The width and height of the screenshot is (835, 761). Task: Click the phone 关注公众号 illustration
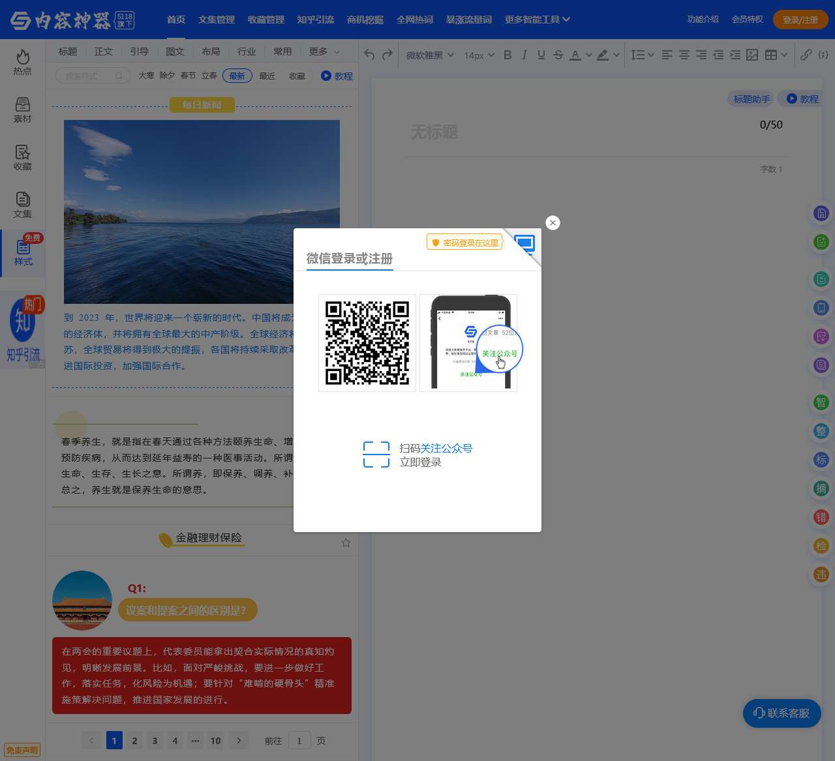(x=468, y=343)
